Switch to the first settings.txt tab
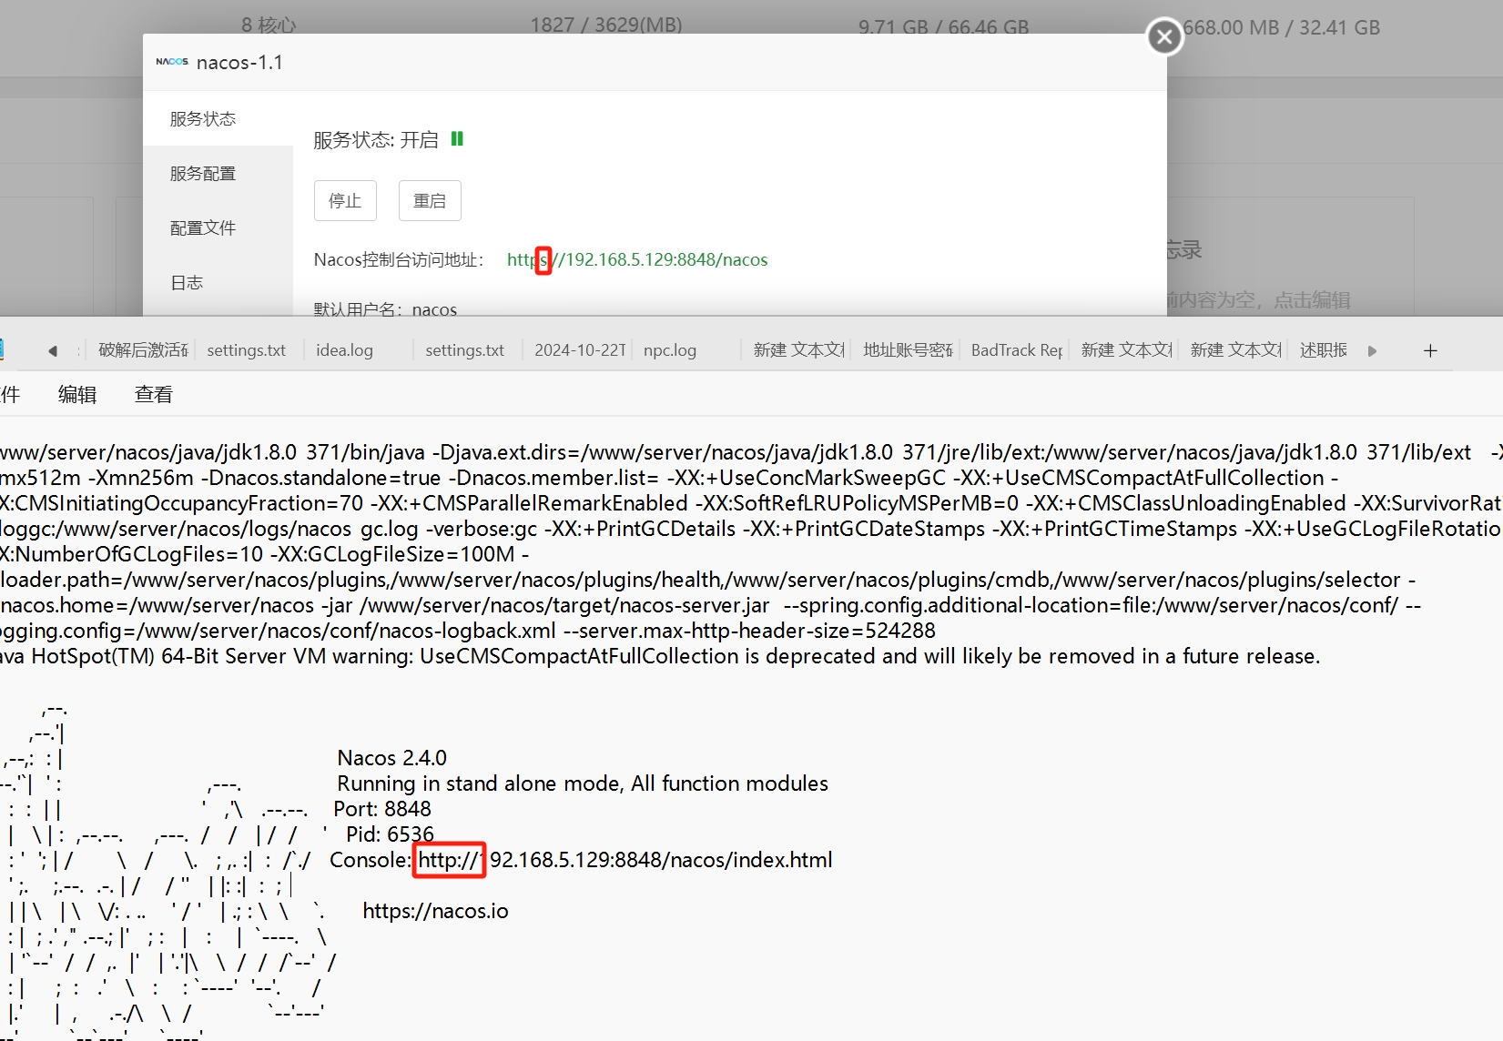 point(246,350)
